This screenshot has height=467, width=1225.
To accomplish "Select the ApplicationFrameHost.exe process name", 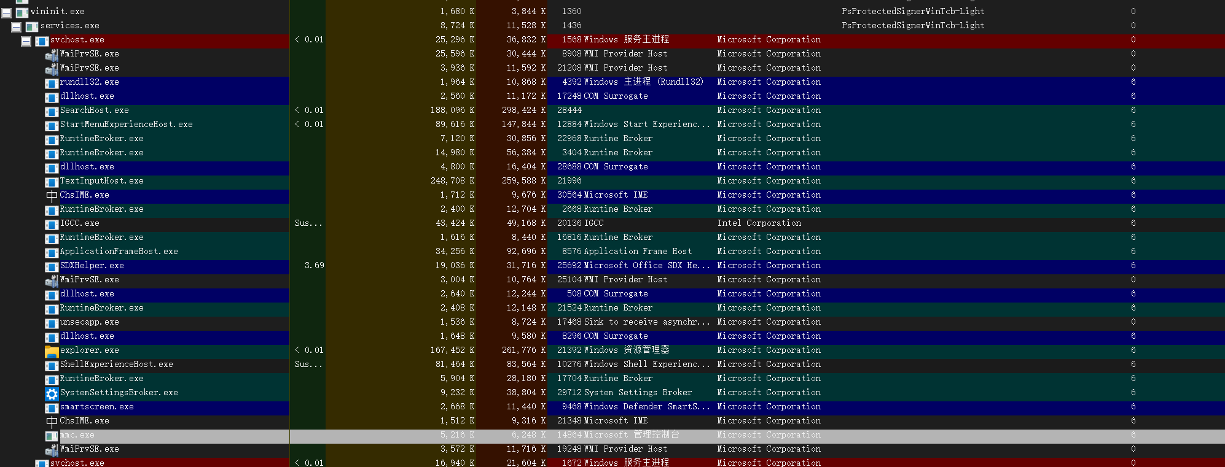I will pyautogui.click(x=119, y=252).
